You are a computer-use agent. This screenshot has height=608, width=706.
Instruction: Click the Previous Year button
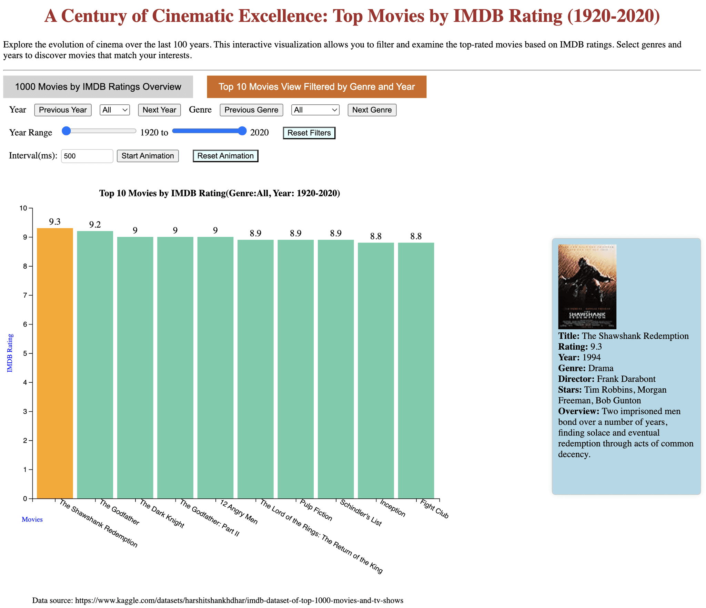click(63, 110)
